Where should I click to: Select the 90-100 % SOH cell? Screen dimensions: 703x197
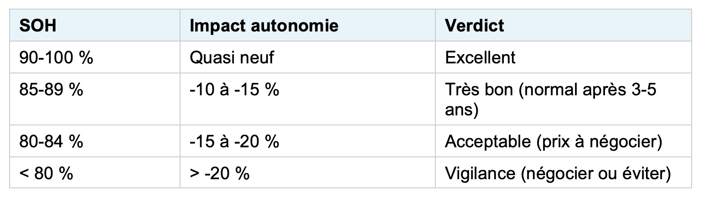(56, 58)
